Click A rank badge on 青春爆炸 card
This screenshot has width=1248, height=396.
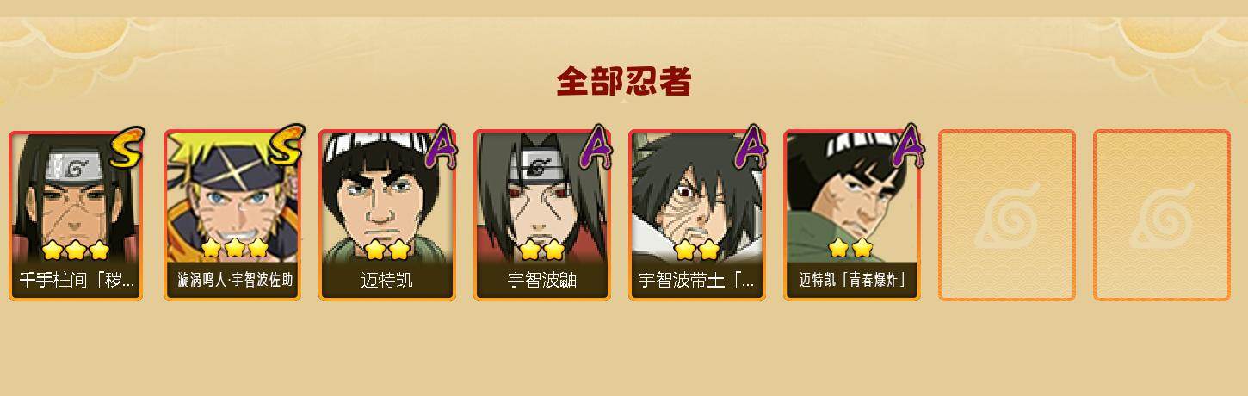pos(906,147)
